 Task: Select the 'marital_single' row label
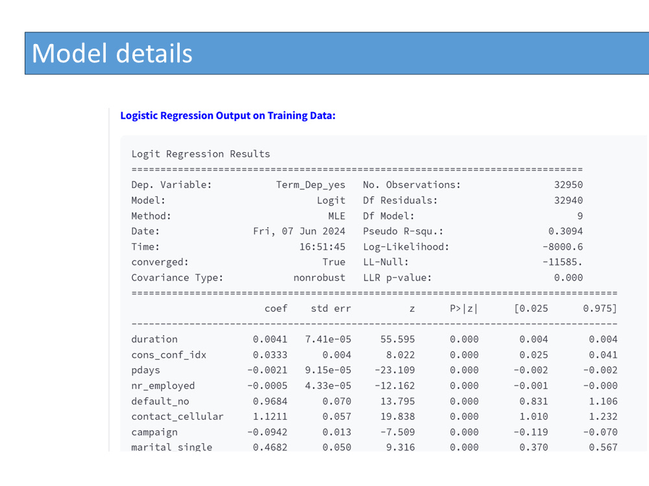pyautogui.click(x=172, y=446)
